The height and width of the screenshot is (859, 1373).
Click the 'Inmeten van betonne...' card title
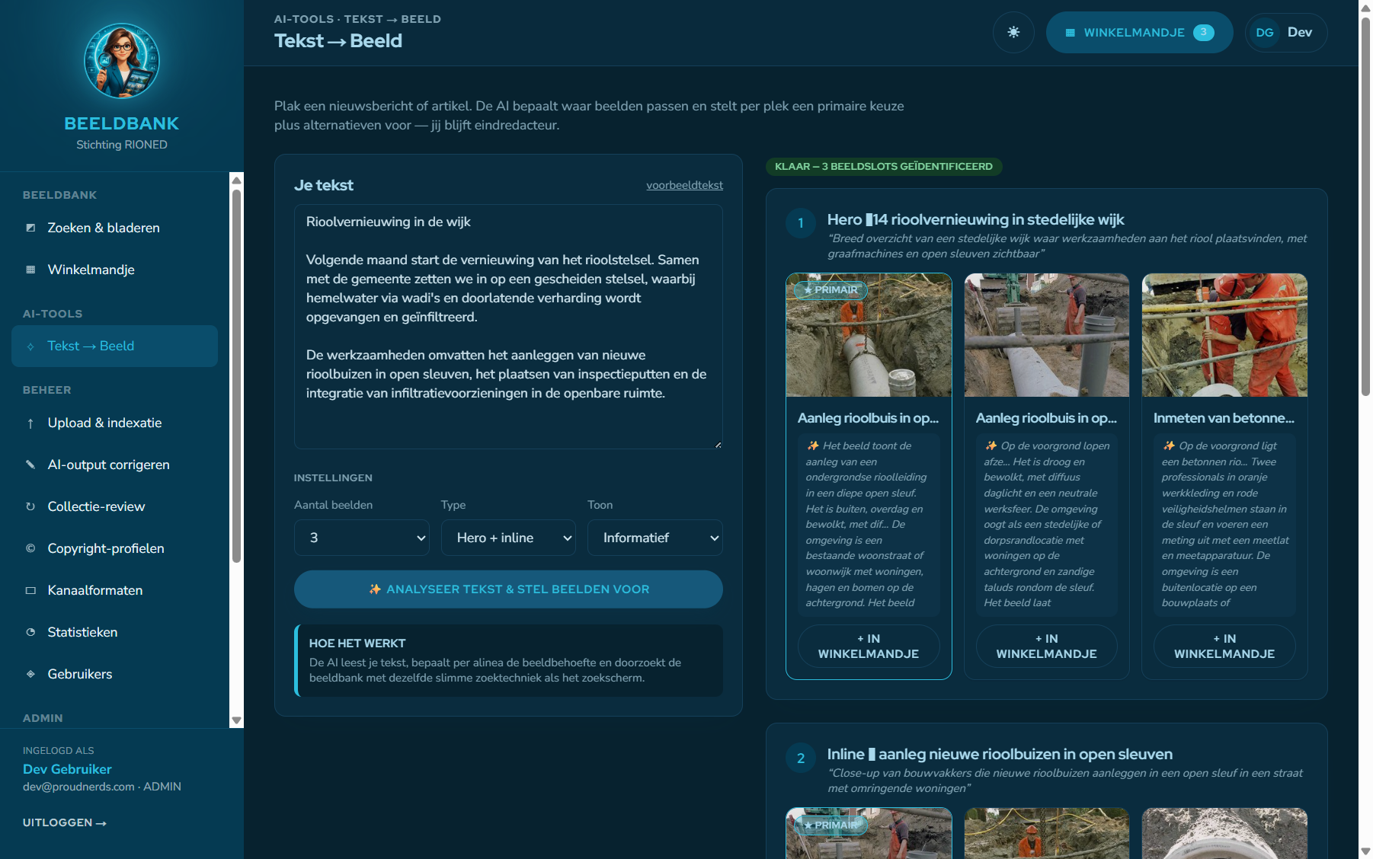[1224, 418]
